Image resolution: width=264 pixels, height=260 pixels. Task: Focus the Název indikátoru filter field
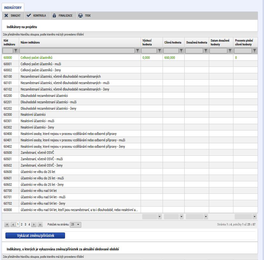77,51
